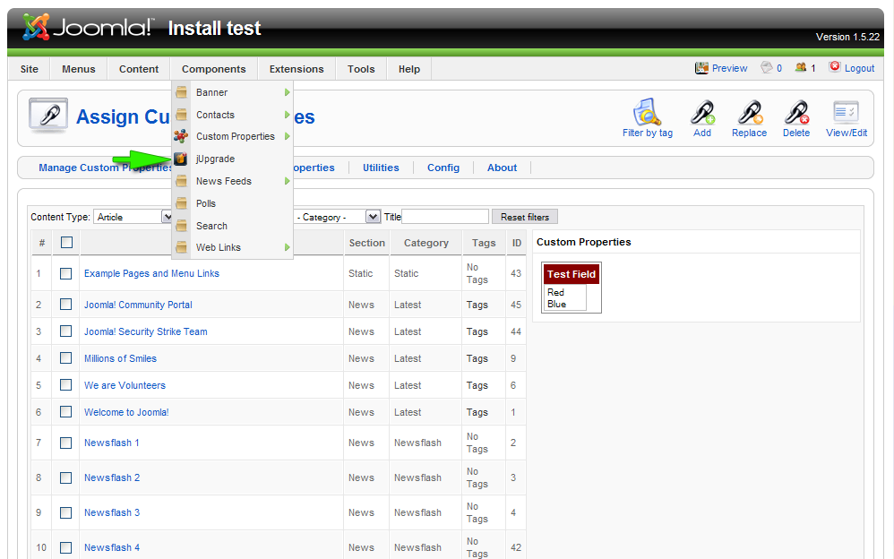Open the Welcome to Joomla! article link
Viewport: 894px width, 559px height.
[126, 412]
